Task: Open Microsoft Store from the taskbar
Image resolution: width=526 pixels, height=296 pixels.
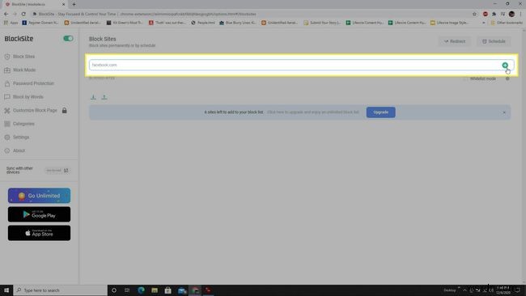Action: click(x=168, y=290)
